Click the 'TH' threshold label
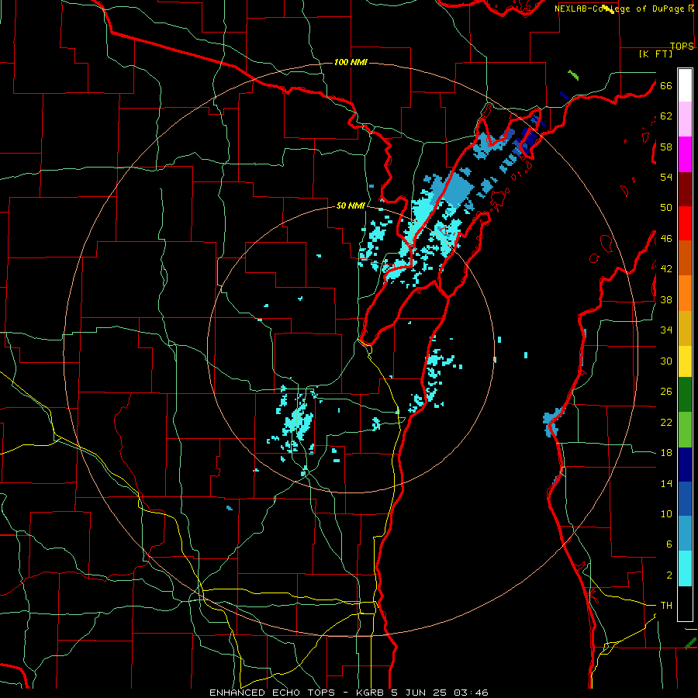The width and height of the screenshot is (698, 698). 666,606
